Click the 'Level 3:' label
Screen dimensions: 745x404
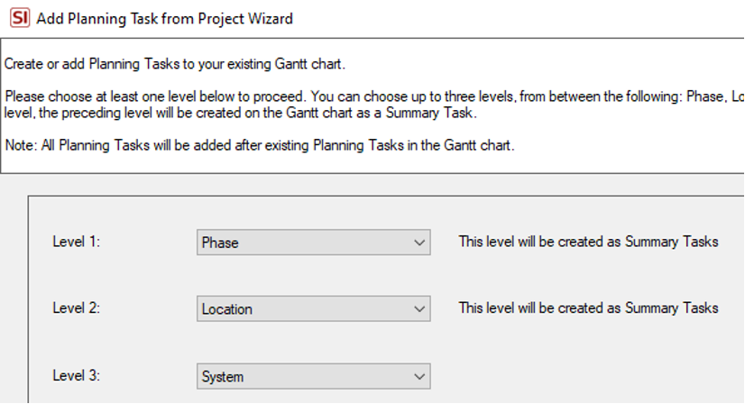76,375
